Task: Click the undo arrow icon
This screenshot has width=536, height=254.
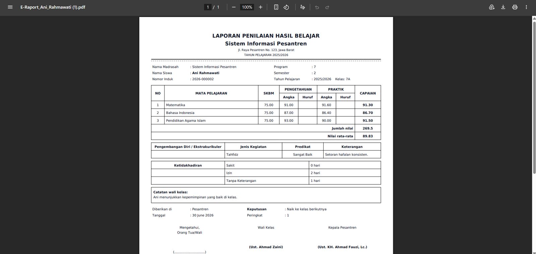Action: (317, 7)
